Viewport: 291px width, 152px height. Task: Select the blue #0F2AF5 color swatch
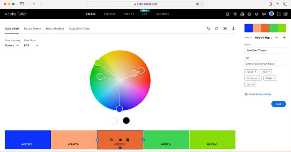(x=28, y=140)
